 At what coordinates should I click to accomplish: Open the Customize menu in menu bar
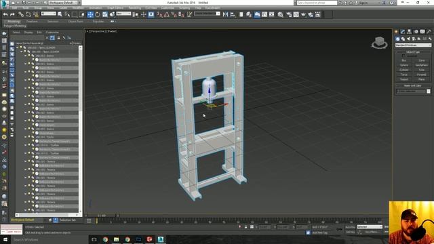pyautogui.click(x=167, y=8)
